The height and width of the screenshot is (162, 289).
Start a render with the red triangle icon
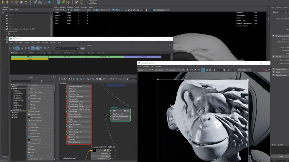pos(263,70)
